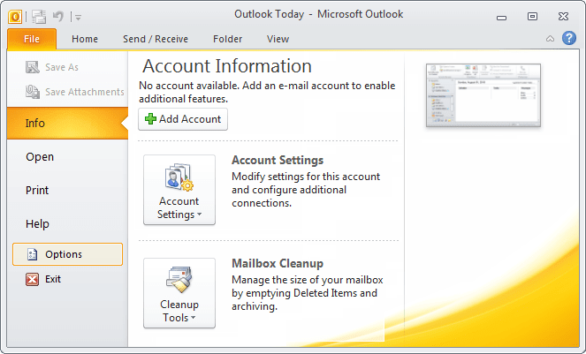Open the File tab
This screenshot has width=586, height=354.
(x=32, y=39)
